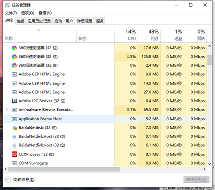The image size is (215, 190).
Task: Click the icon of the 27.6 MB Adobe CEP HTML Engine
Action: (x=14, y=92)
